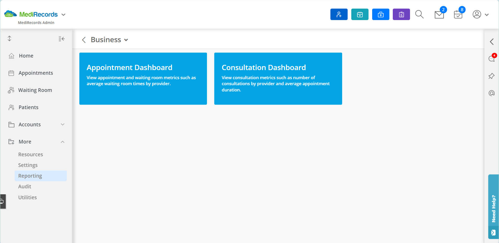Open the Consultation Dashboard card
Viewport: 499px width, 243px height.
click(278, 79)
